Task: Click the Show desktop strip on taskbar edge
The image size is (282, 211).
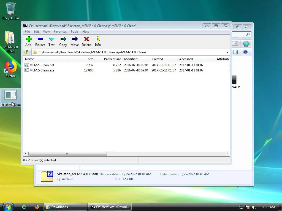Action: pos(280,207)
